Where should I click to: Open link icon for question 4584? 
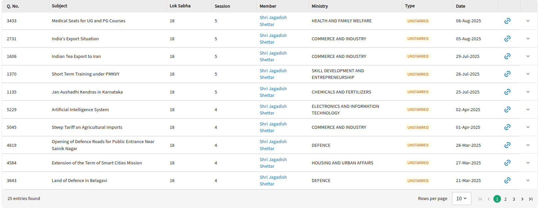[507, 163]
